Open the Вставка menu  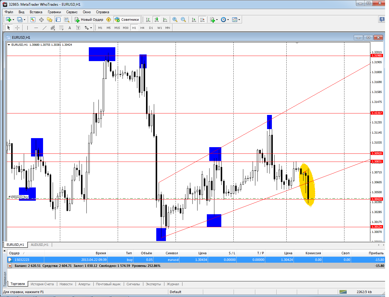pyautogui.click(x=36, y=12)
